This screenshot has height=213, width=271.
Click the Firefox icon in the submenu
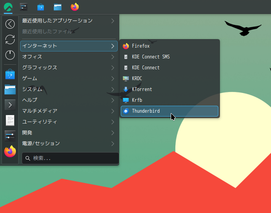(126, 46)
